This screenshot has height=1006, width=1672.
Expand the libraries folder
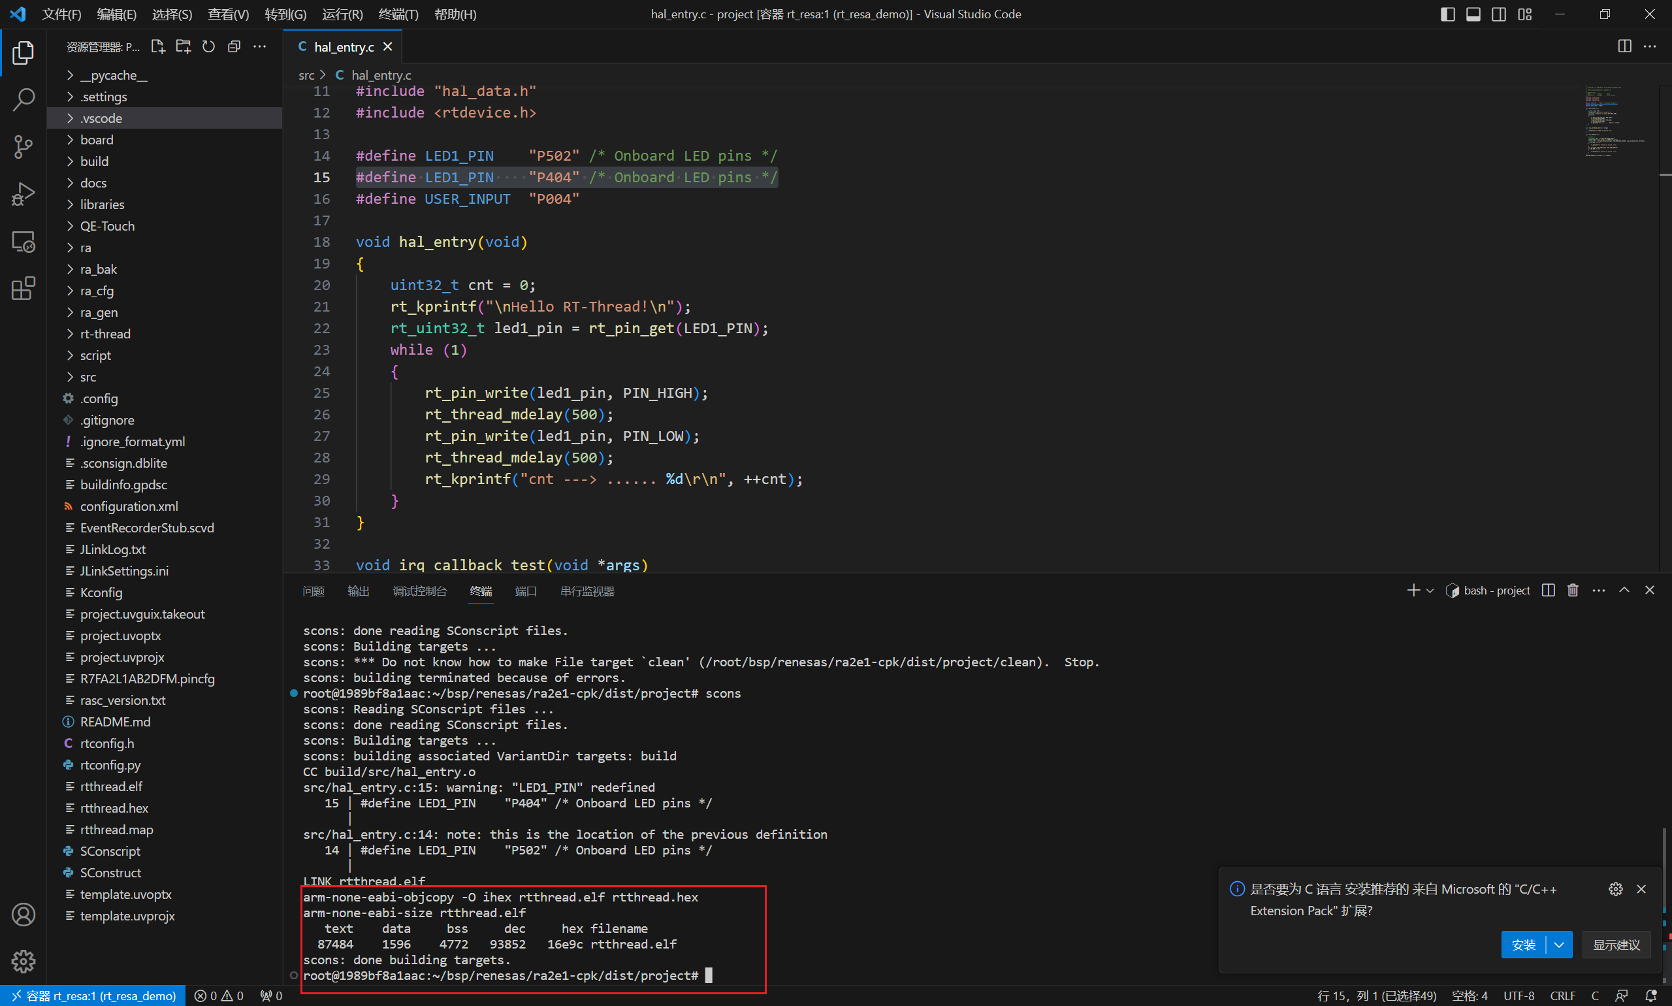pos(165,204)
